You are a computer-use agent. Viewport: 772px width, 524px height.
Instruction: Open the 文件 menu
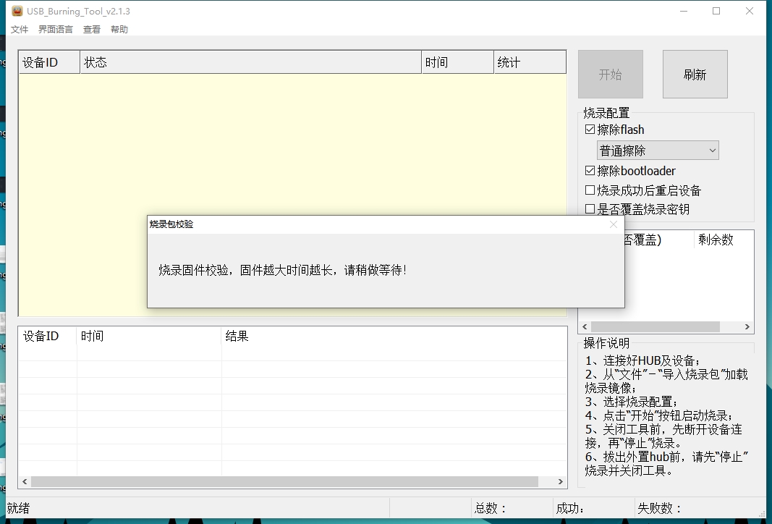pyautogui.click(x=20, y=30)
